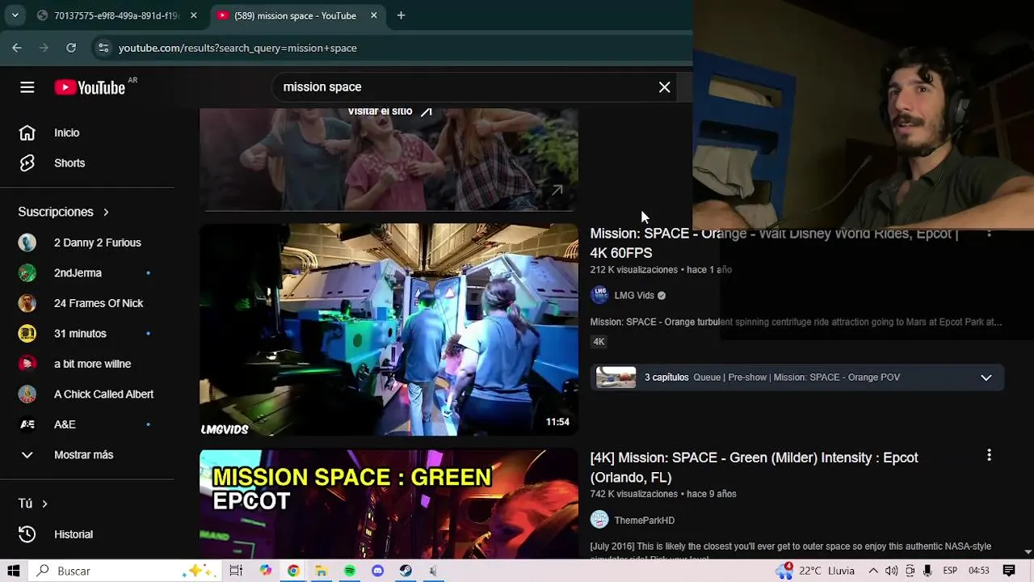Image resolution: width=1034 pixels, height=582 pixels.
Task: Click the browser back arrow
Action: [17, 48]
